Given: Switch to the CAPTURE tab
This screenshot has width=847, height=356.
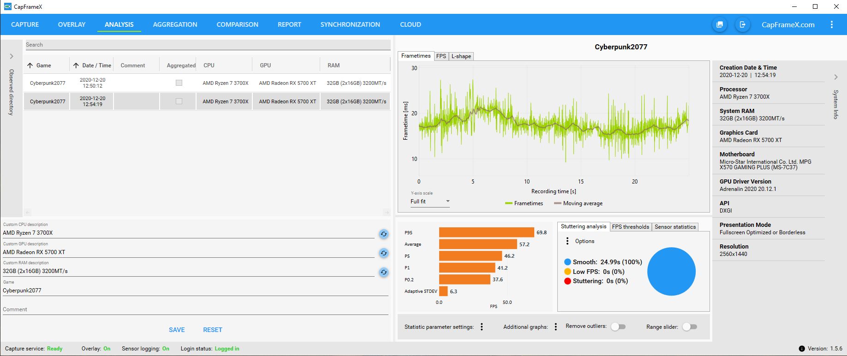Looking at the screenshot, I should pyautogui.click(x=25, y=24).
